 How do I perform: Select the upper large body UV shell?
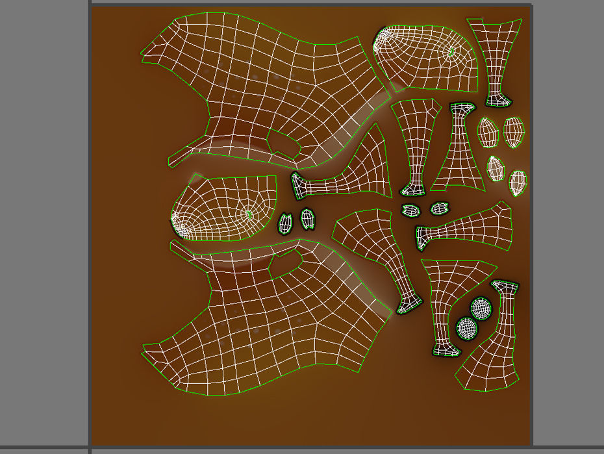pos(266,90)
